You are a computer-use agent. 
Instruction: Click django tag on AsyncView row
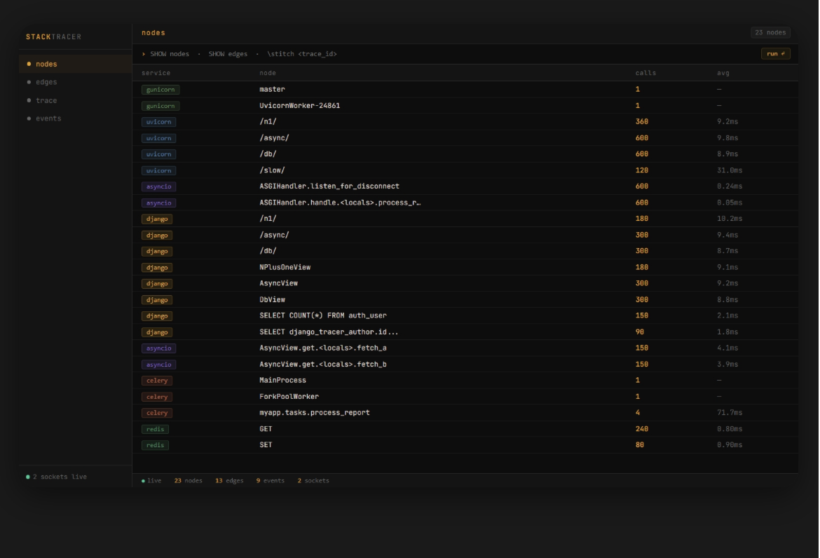pos(157,283)
